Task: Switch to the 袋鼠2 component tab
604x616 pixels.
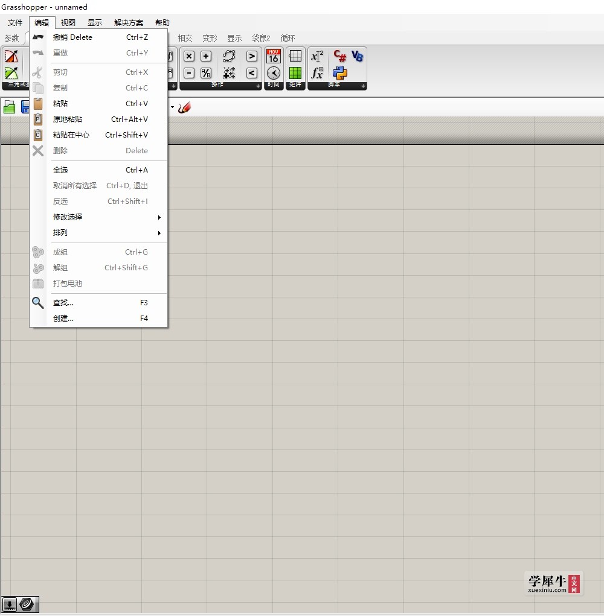Action: click(261, 38)
